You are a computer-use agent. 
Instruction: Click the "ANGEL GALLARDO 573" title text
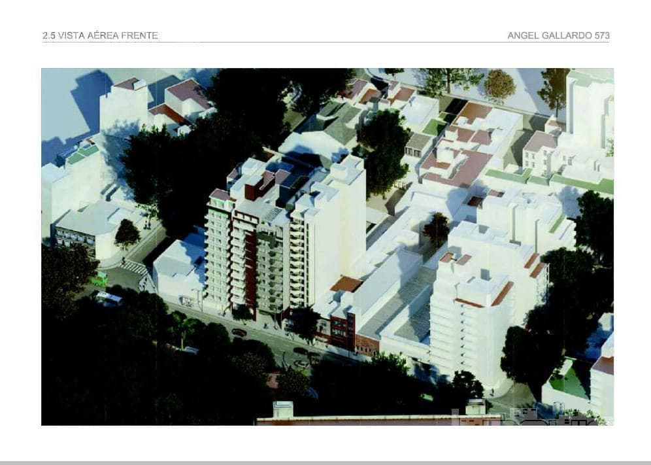click(x=558, y=35)
